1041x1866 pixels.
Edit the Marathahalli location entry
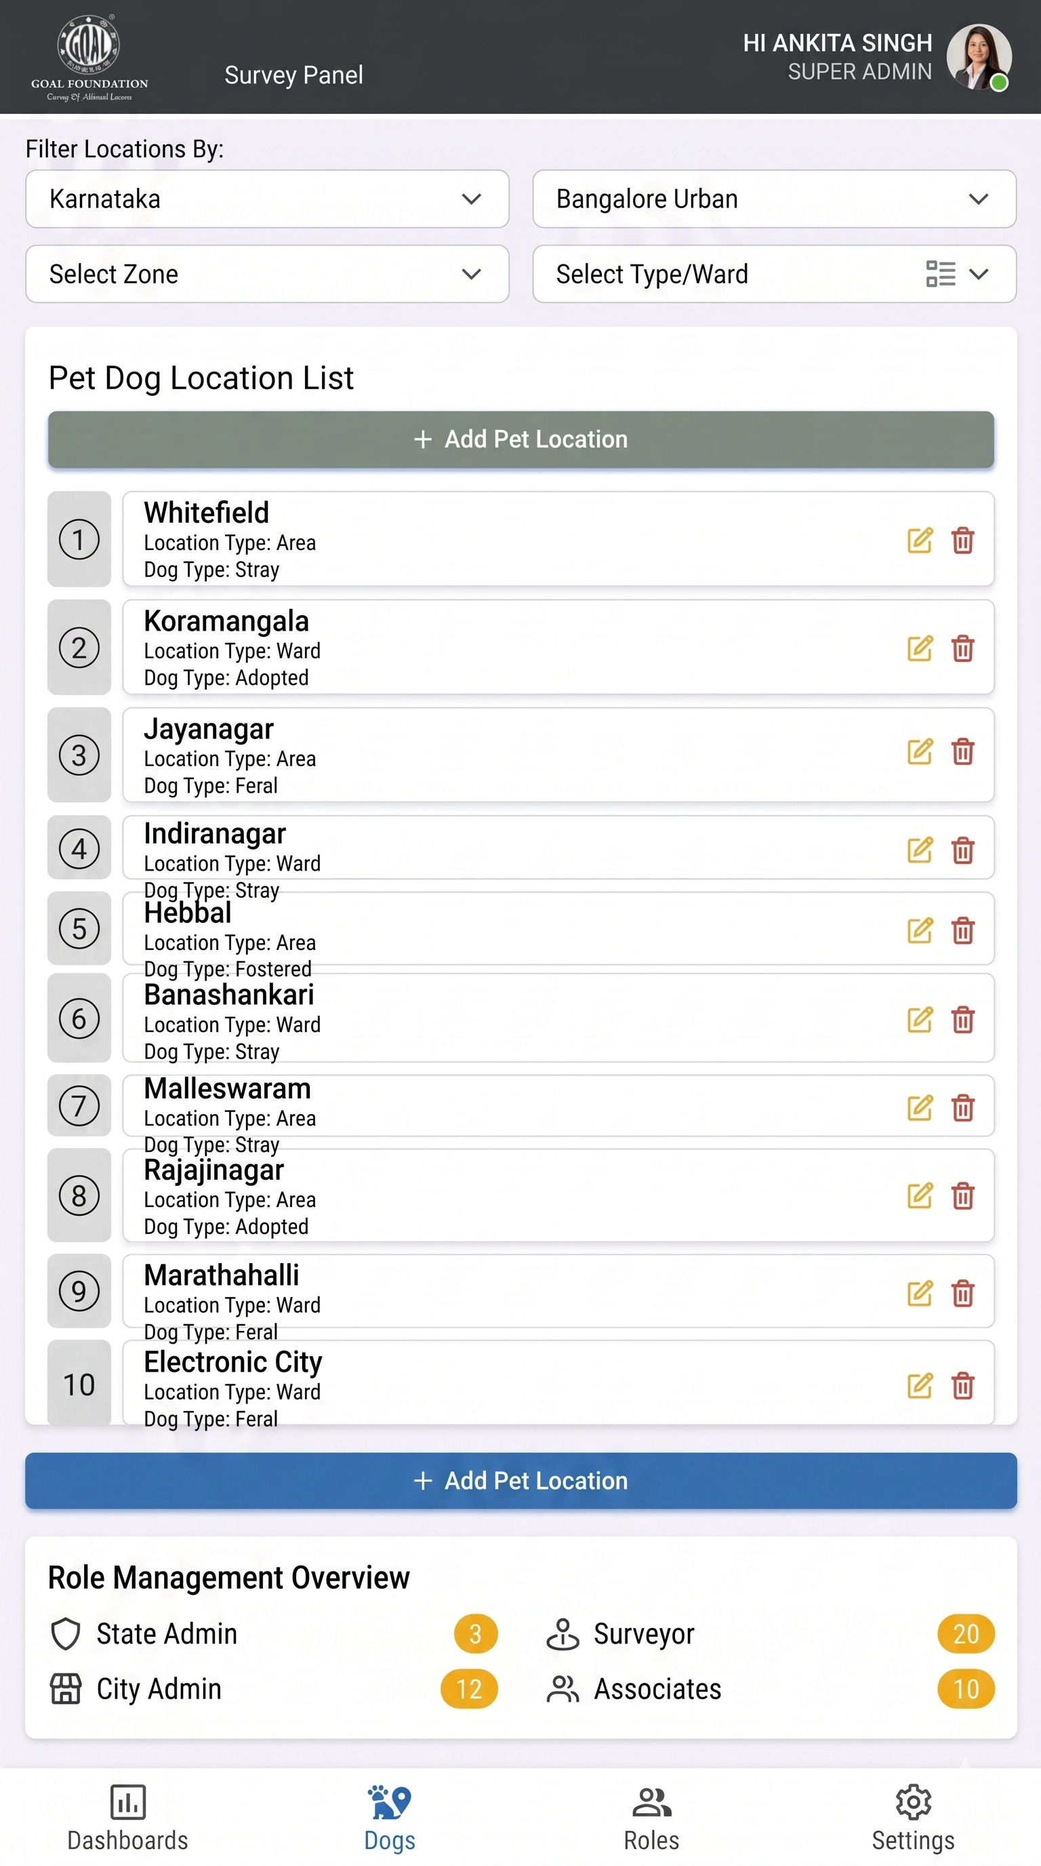click(920, 1293)
